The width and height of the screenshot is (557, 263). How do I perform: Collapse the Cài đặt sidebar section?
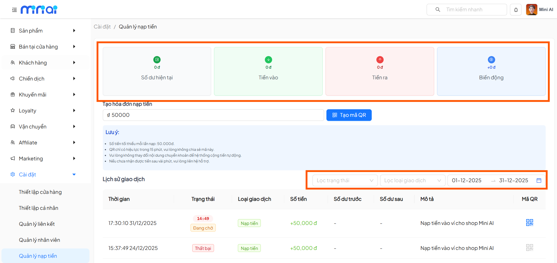74,174
